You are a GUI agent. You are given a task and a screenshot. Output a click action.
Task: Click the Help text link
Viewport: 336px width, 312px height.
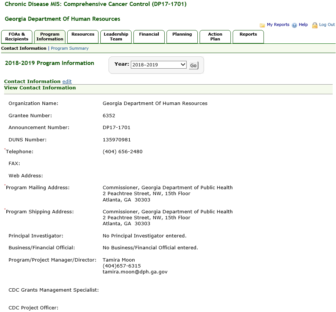tap(303, 25)
